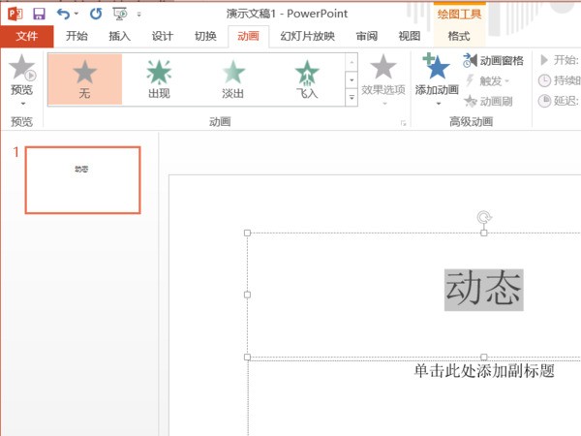
Task: Switch to the 幻灯片放映 (Slide Show) tab
Action: click(x=307, y=37)
